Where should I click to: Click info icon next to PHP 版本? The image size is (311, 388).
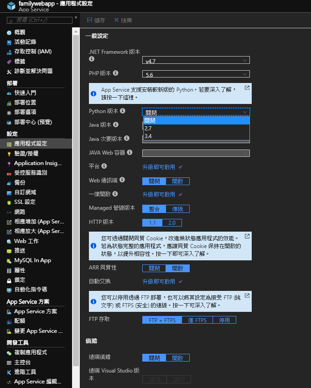pyautogui.click(x=115, y=73)
